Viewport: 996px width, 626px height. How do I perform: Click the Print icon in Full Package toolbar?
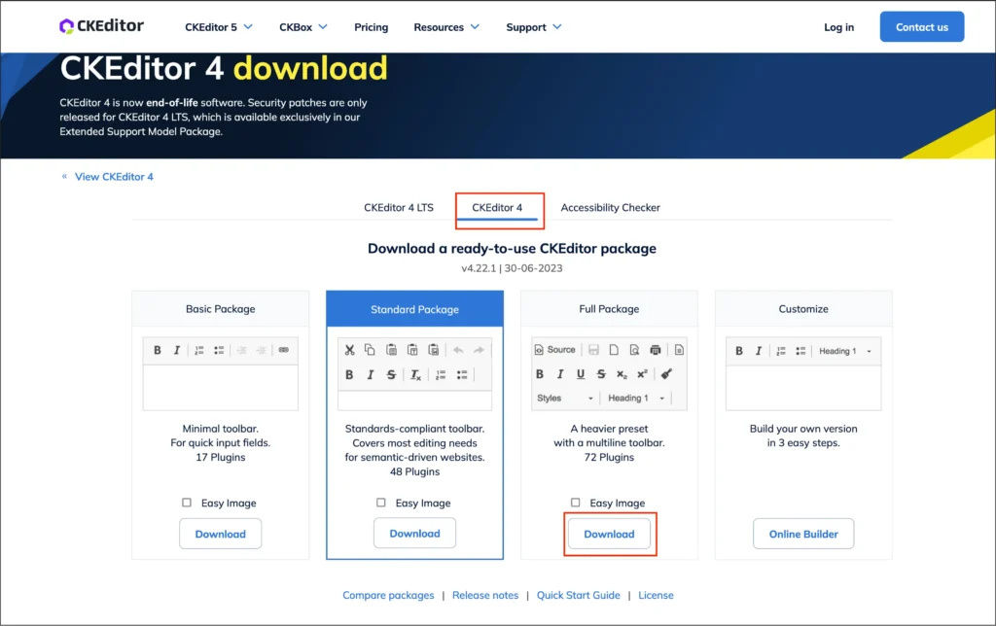coord(655,350)
